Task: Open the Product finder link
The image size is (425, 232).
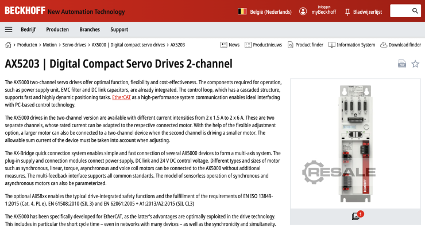Action: (x=309, y=45)
